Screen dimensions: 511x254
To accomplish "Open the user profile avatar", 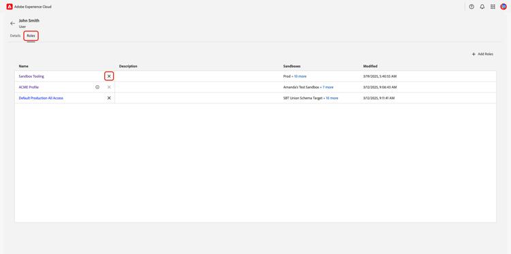I will 504,7.
